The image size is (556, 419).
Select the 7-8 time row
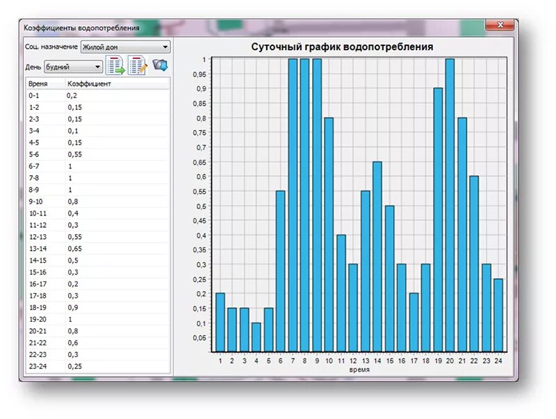pyautogui.click(x=98, y=178)
